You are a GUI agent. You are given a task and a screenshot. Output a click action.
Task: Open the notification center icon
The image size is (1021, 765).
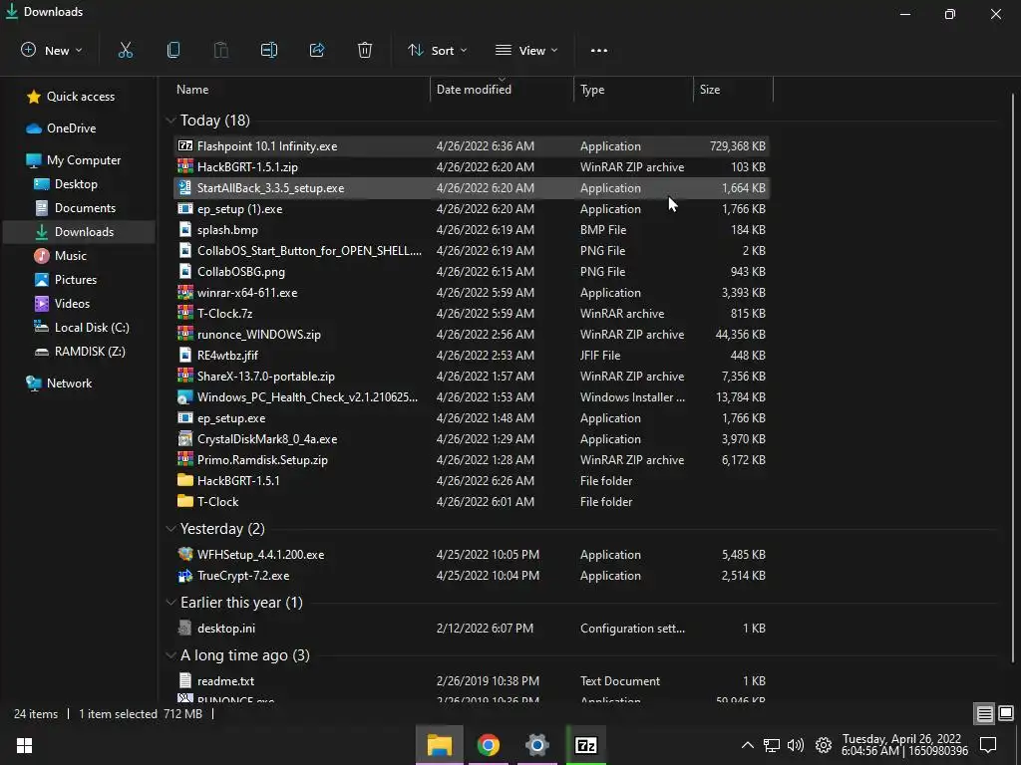[988, 745]
